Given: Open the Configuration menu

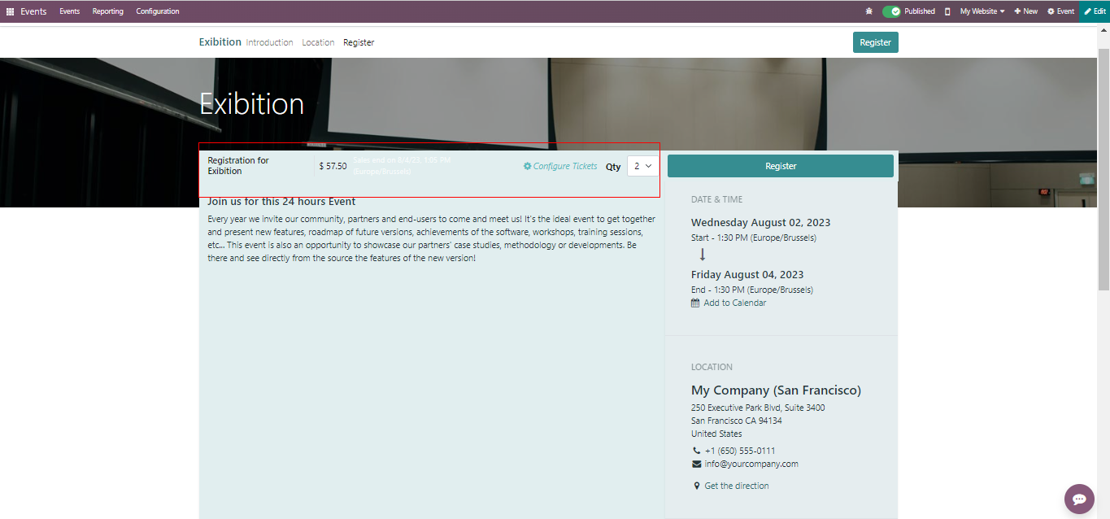Looking at the screenshot, I should tap(158, 11).
